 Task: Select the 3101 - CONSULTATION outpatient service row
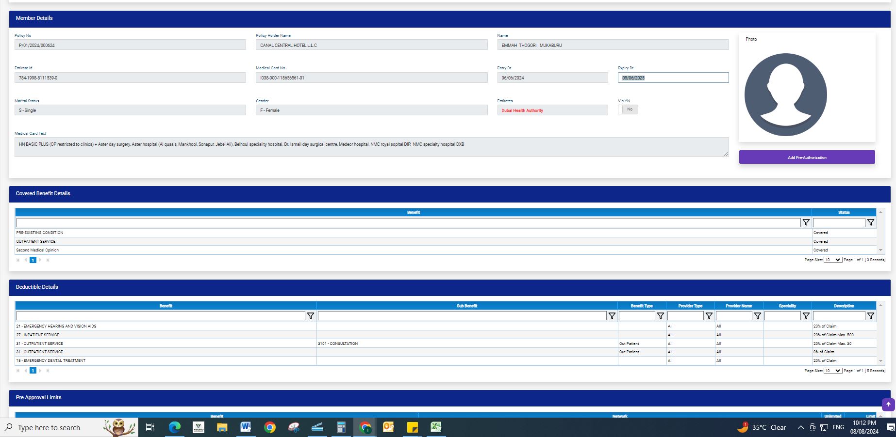point(337,343)
